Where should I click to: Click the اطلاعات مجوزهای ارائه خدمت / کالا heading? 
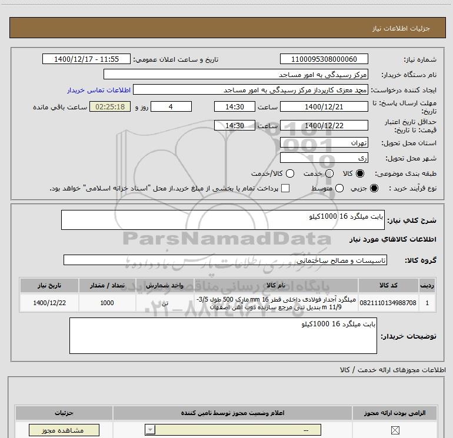click(x=392, y=370)
